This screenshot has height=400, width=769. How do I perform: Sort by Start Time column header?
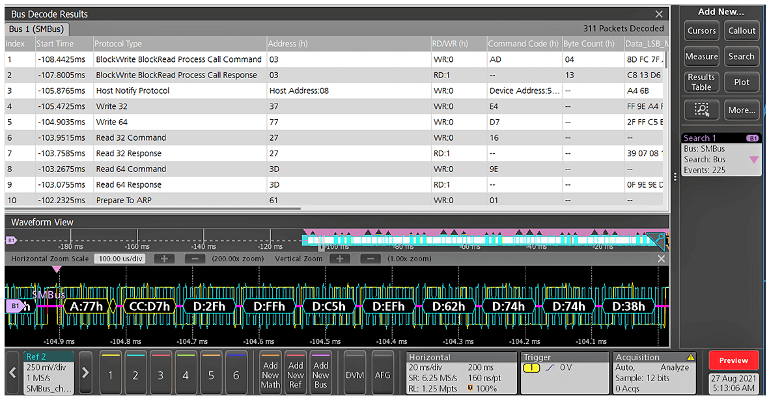point(64,44)
